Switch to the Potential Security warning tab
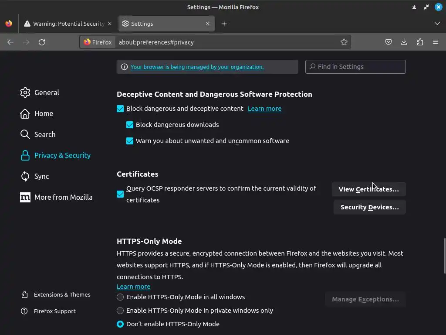Screen dimensions: 446x335 (65, 24)
